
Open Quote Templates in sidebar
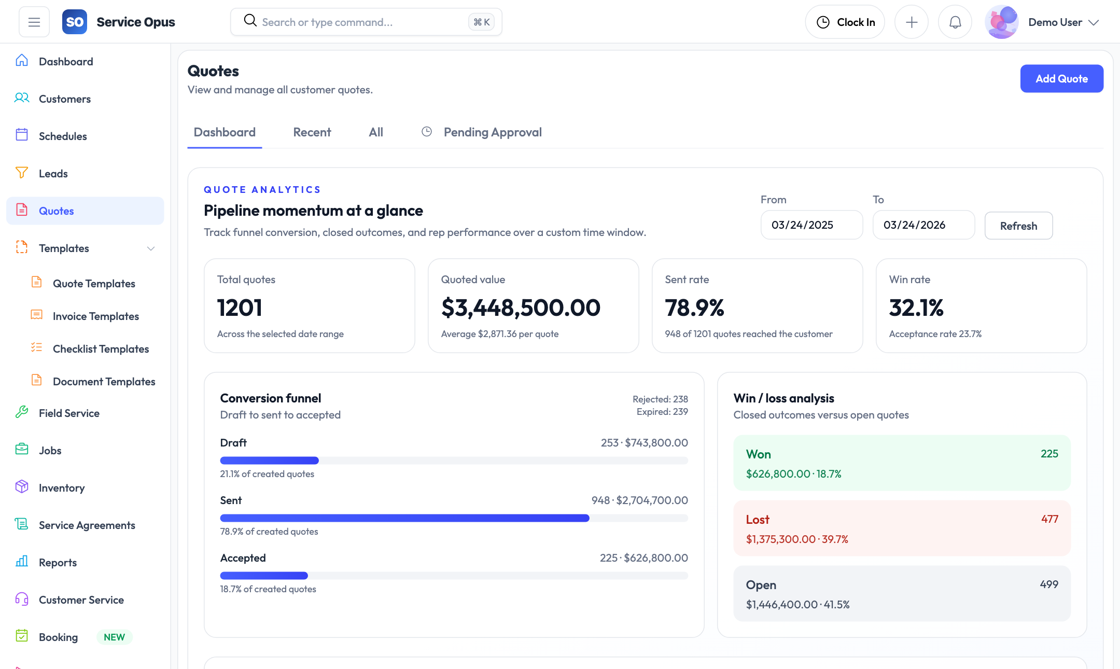(94, 284)
